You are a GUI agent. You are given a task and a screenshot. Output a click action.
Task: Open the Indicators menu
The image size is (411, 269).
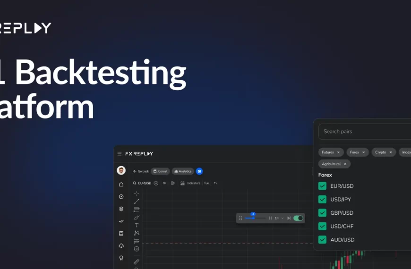tap(190, 183)
